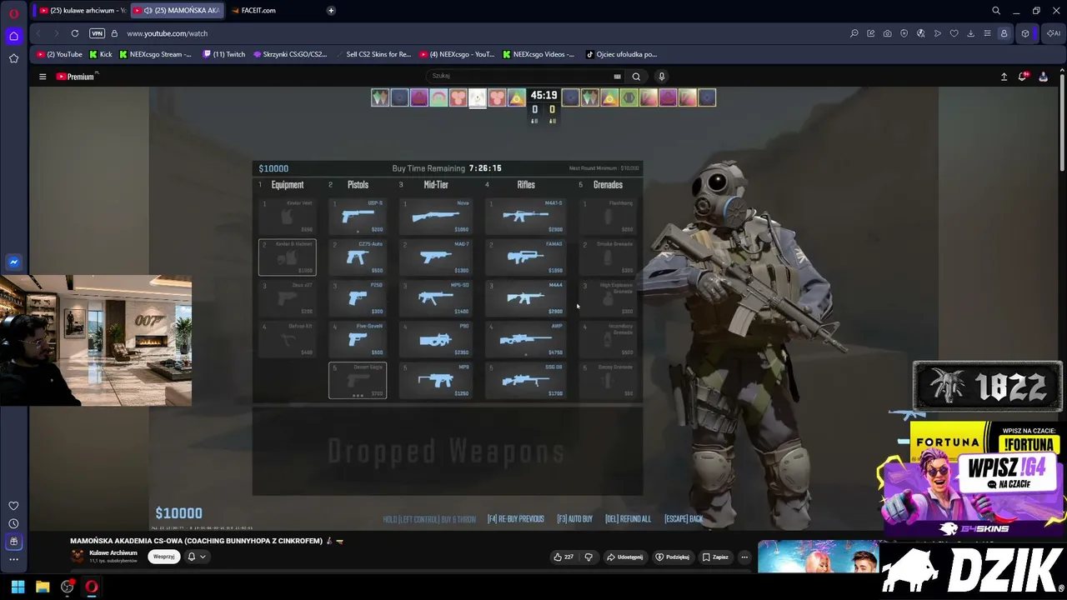Select Kevlar & Helmet armor

click(x=287, y=257)
